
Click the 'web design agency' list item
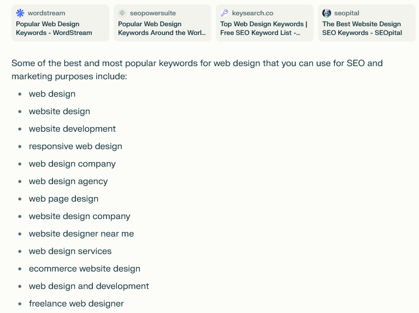point(68,181)
